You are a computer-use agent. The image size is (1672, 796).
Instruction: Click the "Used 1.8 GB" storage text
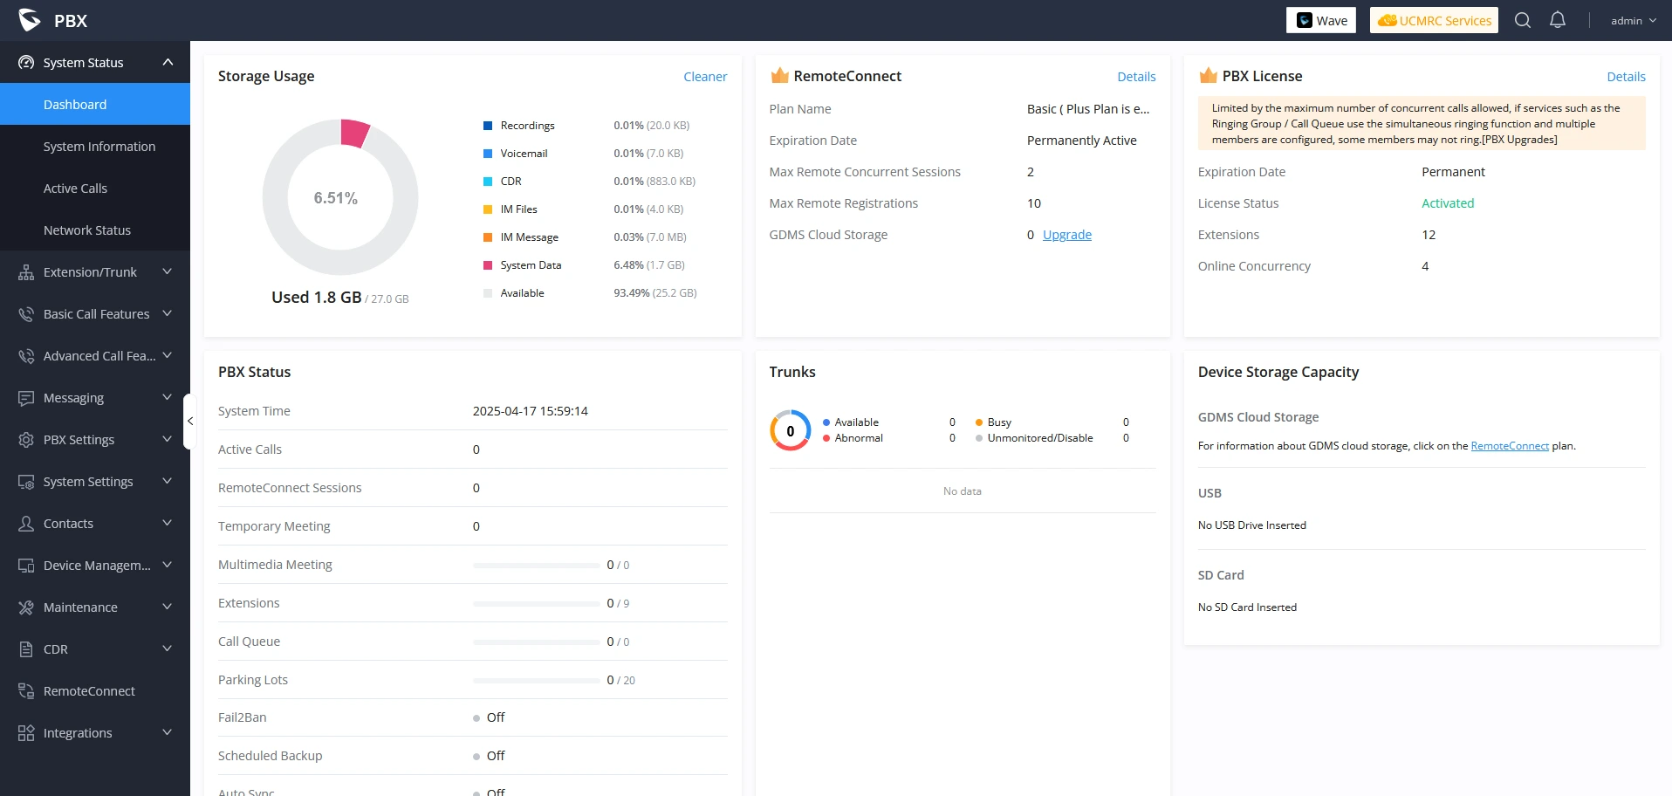coord(317,297)
